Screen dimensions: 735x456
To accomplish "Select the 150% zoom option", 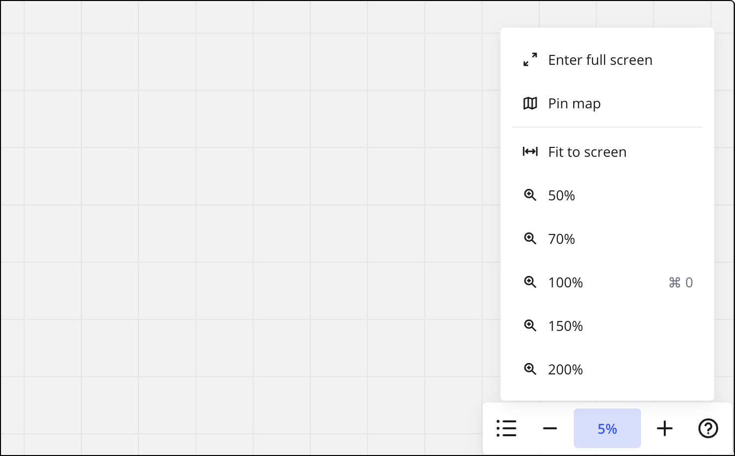I will pyautogui.click(x=565, y=326).
